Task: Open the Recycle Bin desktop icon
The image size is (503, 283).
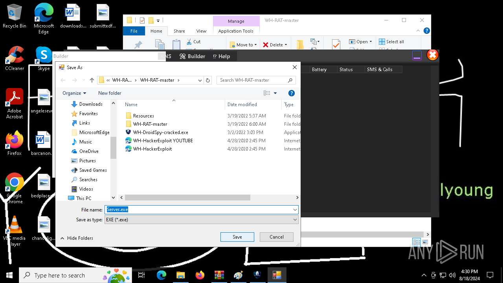Action: click(14, 17)
